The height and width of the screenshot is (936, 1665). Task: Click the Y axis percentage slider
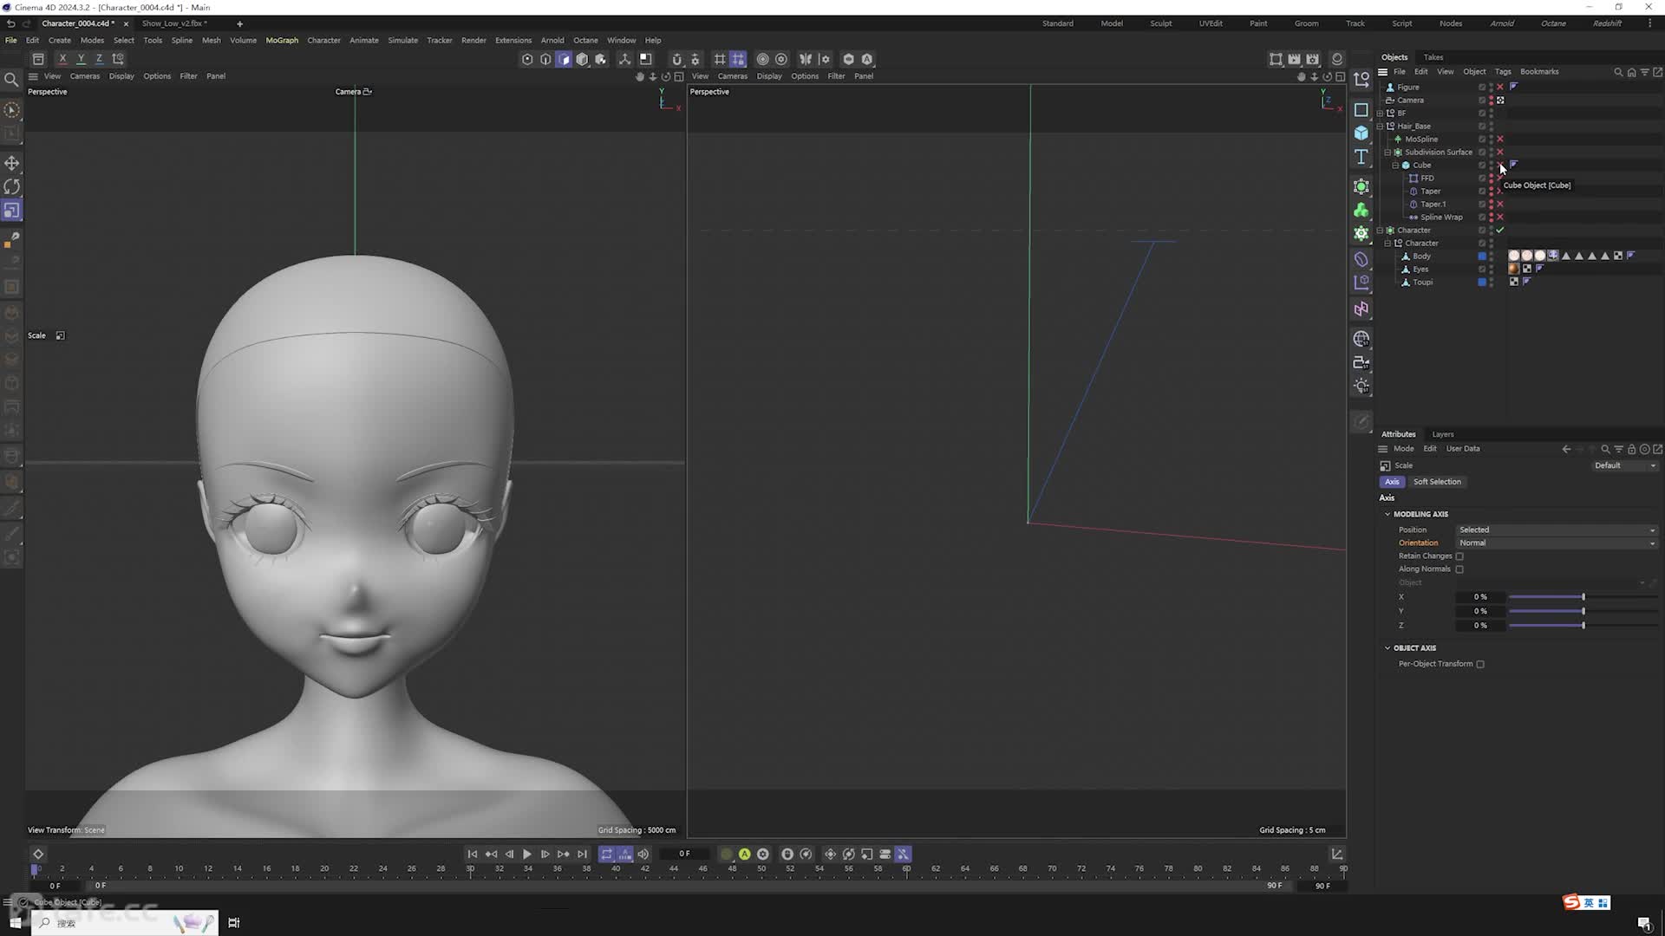pyautogui.click(x=1583, y=611)
